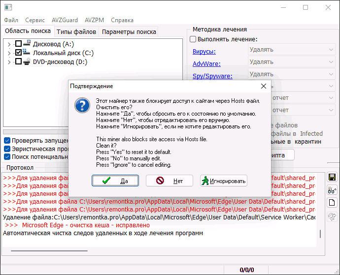Click the blank page clear protocol icon

pyautogui.click(x=332, y=203)
